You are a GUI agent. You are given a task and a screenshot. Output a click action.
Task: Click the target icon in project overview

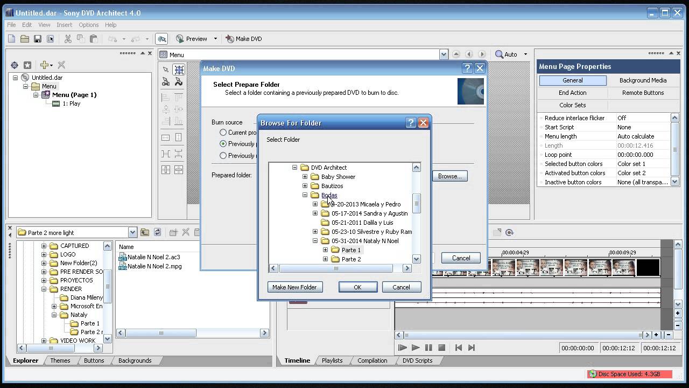pyautogui.click(x=15, y=65)
